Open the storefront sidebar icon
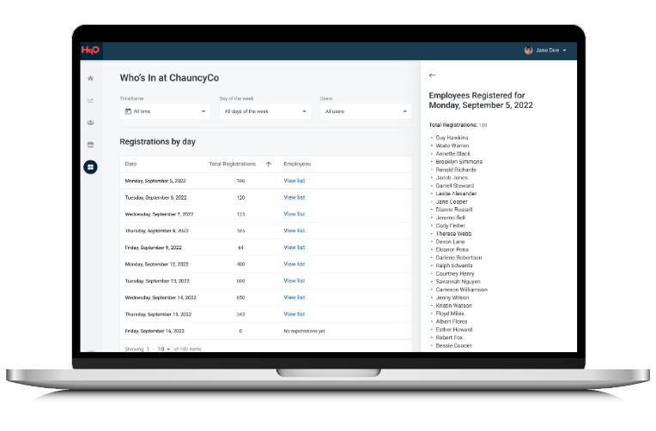The width and height of the screenshot is (656, 431). [90, 145]
